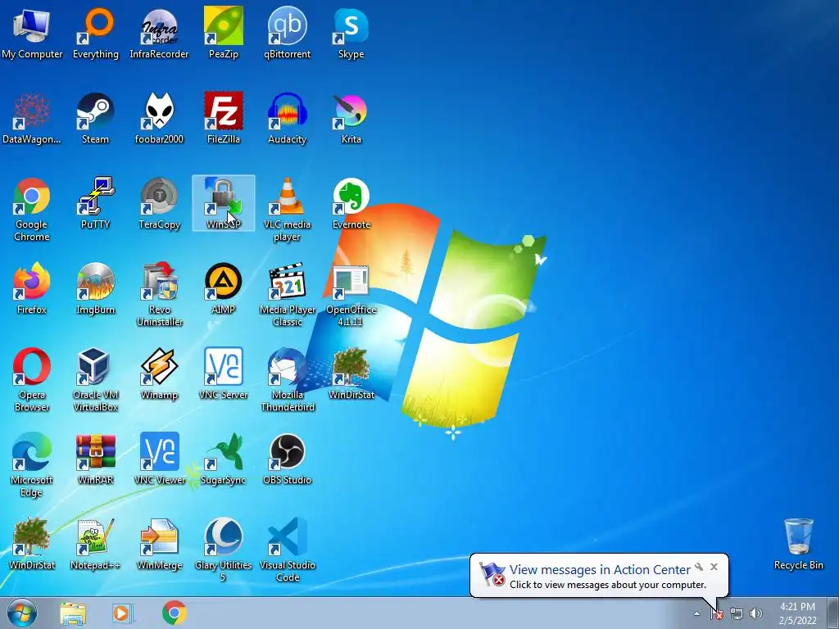Open Evernote desktop shortcut
This screenshot has width=839, height=629.
(x=351, y=204)
